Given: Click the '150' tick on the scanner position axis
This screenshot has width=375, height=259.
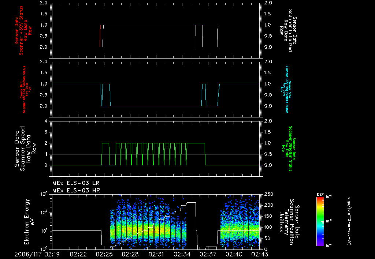Looking at the screenshot, I should point(269,216).
